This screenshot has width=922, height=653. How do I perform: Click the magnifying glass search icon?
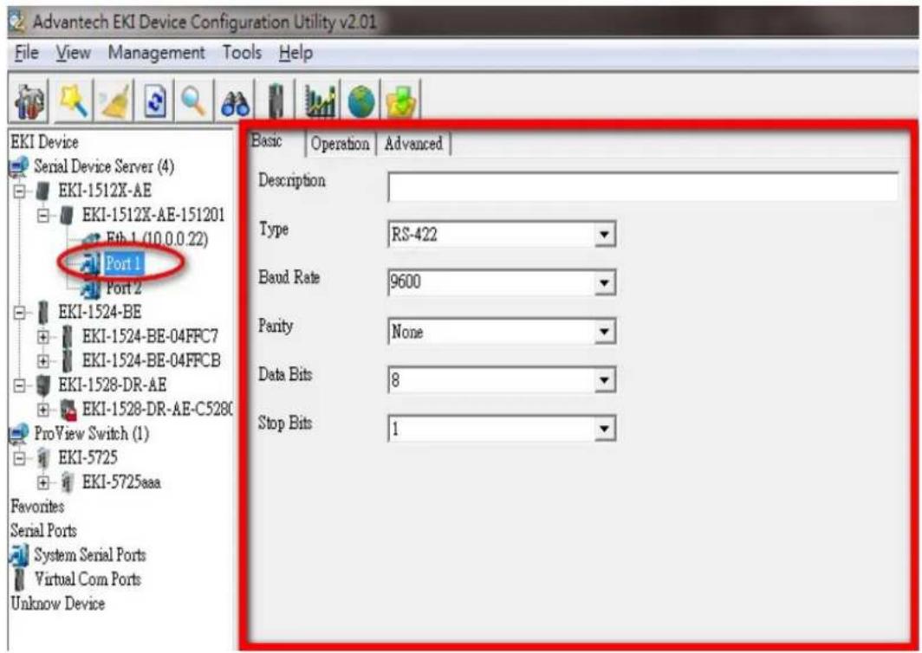pyautogui.click(x=193, y=101)
